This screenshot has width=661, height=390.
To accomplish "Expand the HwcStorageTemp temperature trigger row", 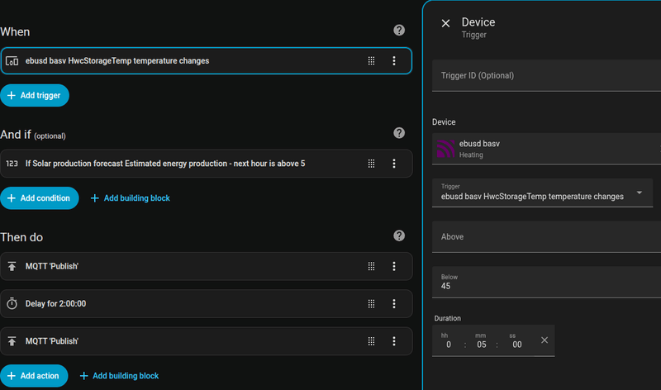I will point(182,60).
